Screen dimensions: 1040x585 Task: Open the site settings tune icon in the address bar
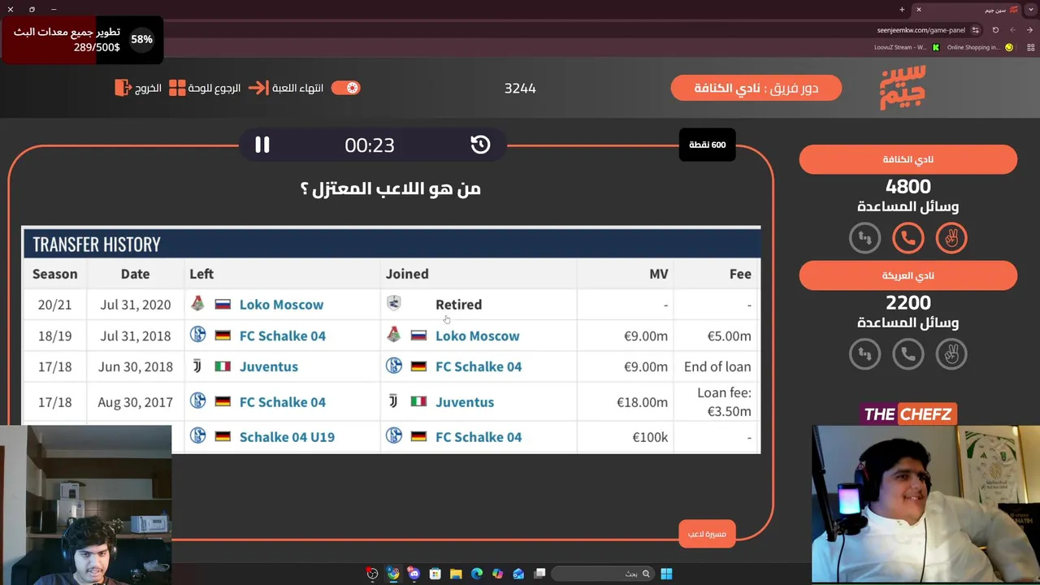point(976,30)
